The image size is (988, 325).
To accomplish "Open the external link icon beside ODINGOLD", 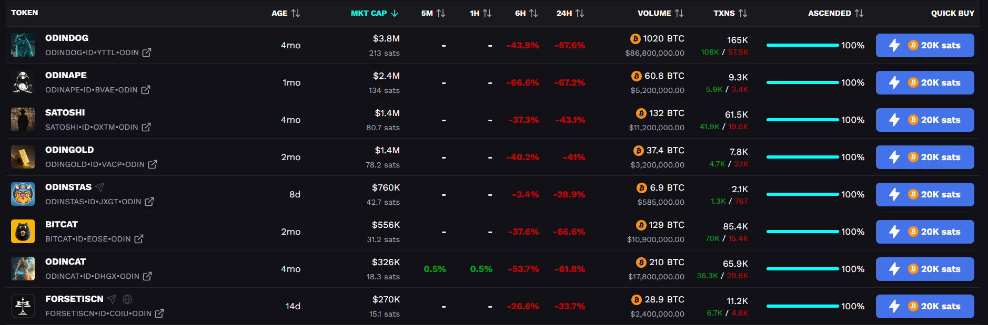I will click(153, 164).
